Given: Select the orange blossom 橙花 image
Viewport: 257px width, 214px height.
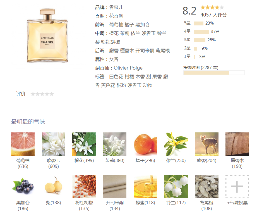Looking at the screenshot, I should point(84,144).
